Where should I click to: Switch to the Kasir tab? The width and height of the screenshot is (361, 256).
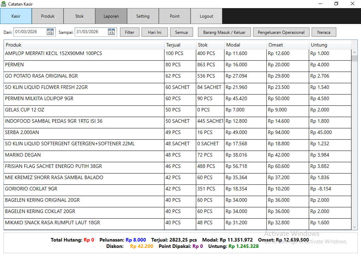point(16,16)
